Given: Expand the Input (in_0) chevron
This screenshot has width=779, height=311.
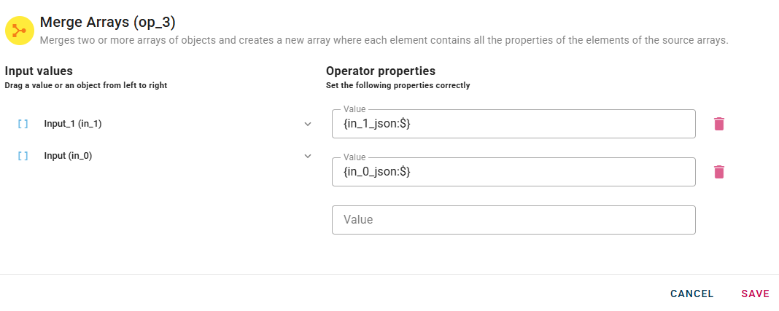Looking at the screenshot, I should pos(308,156).
